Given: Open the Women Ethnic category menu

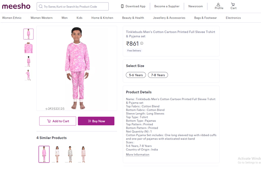Looking at the screenshot, I should click(x=12, y=18).
